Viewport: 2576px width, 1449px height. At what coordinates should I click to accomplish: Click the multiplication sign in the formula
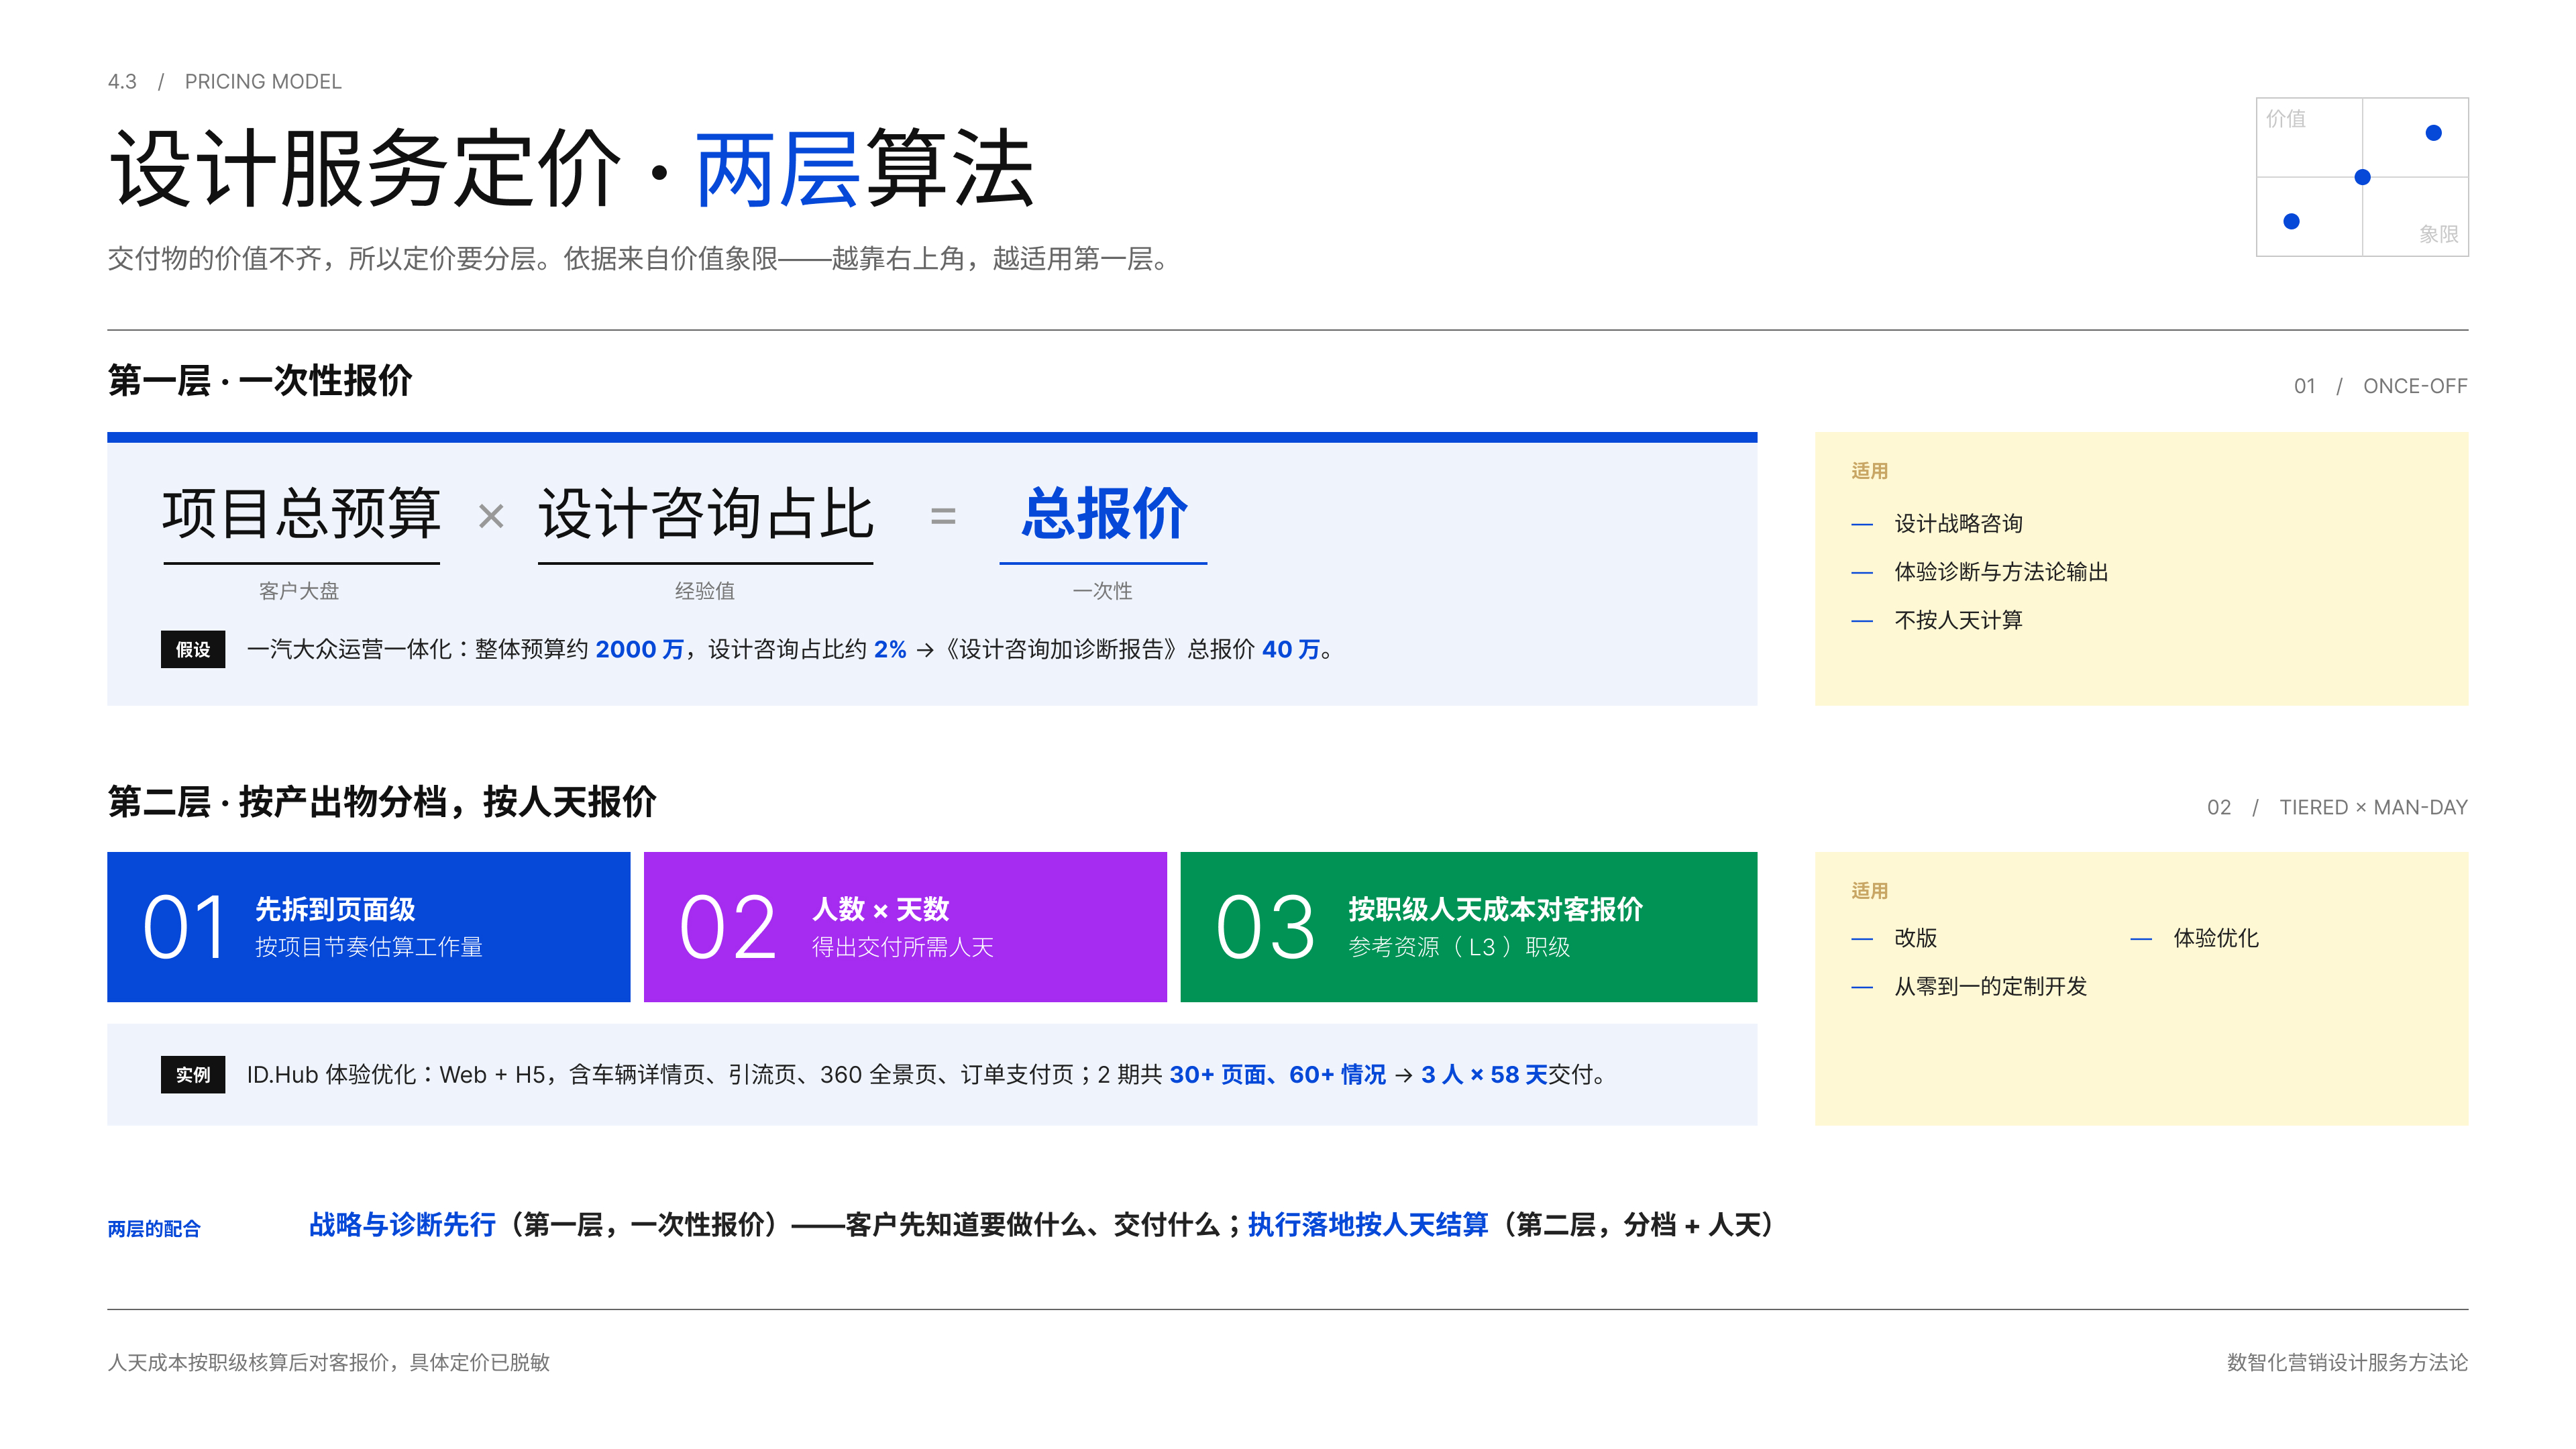click(x=491, y=516)
